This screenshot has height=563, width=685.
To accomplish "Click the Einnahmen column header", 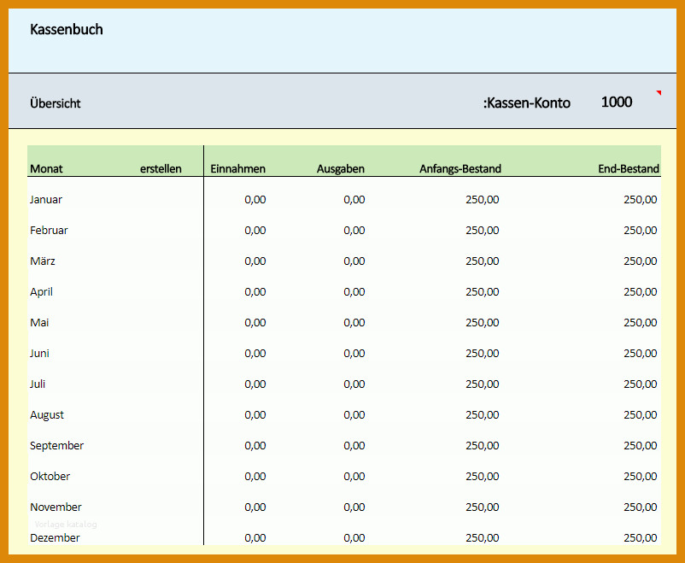I will click(237, 168).
